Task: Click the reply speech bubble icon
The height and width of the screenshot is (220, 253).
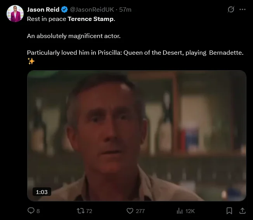Action: pos(31,211)
